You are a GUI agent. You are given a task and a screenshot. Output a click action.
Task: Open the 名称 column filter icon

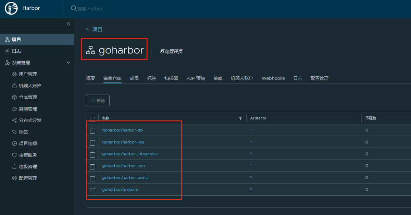click(x=240, y=118)
